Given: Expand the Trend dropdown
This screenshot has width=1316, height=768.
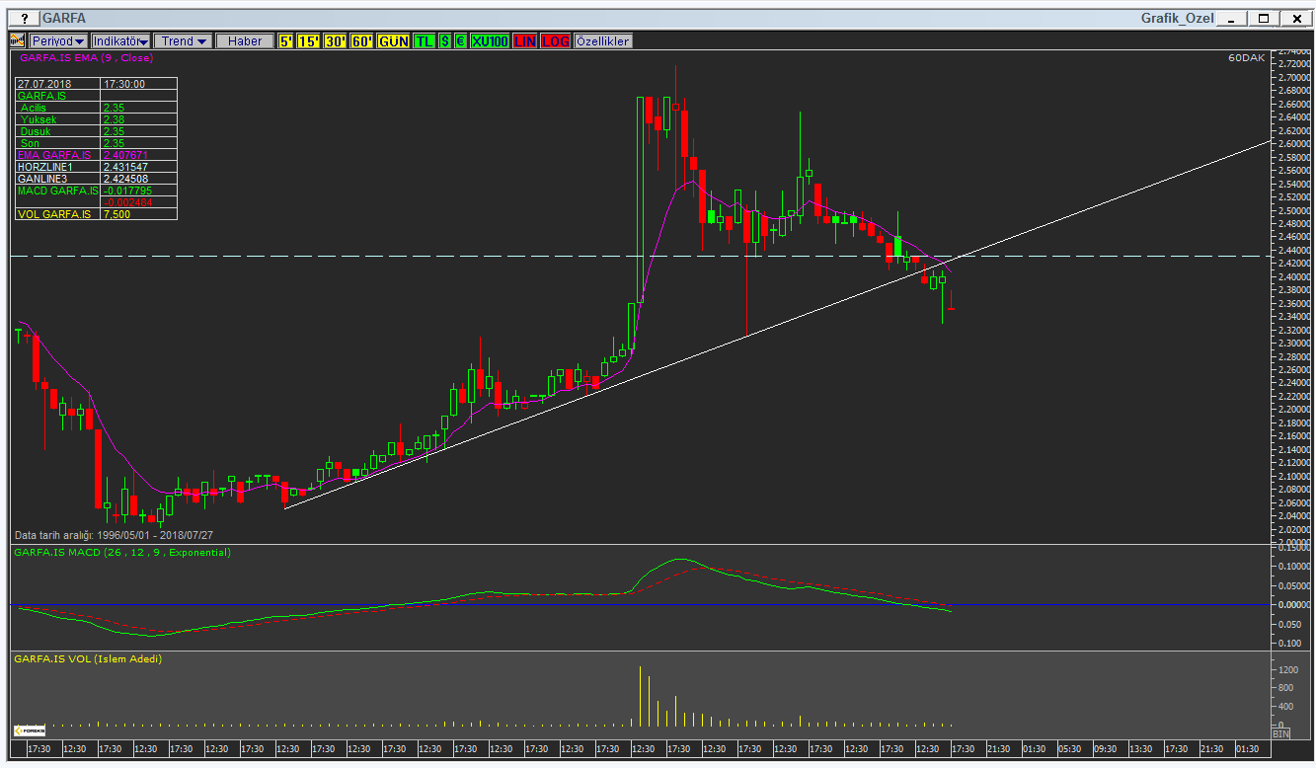Looking at the screenshot, I should click(184, 40).
